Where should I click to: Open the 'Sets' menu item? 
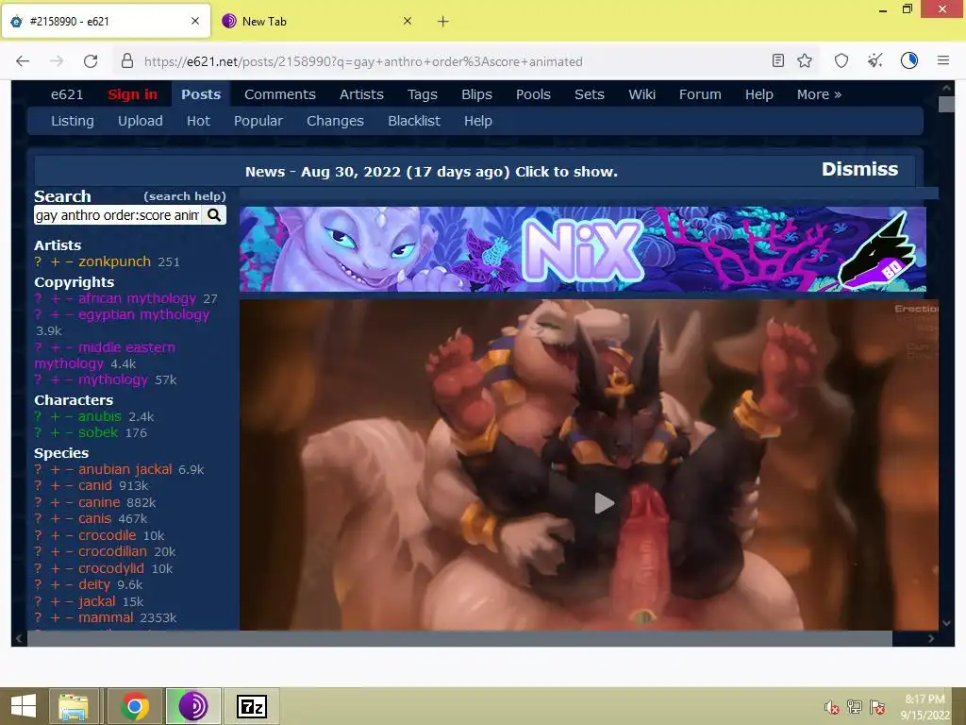tap(589, 94)
